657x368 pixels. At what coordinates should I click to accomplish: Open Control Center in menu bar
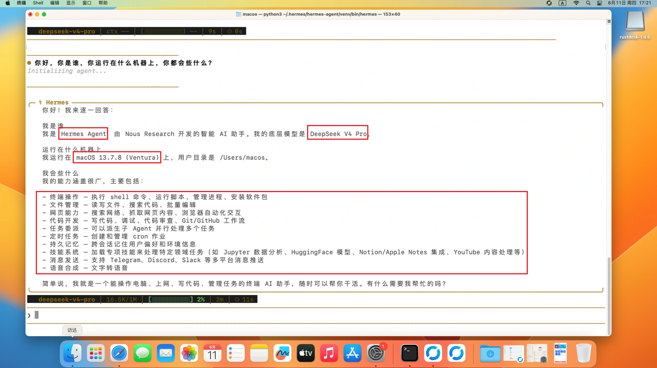(600, 3)
